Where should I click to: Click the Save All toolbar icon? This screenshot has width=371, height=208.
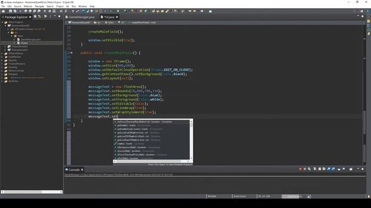(x=15, y=11)
